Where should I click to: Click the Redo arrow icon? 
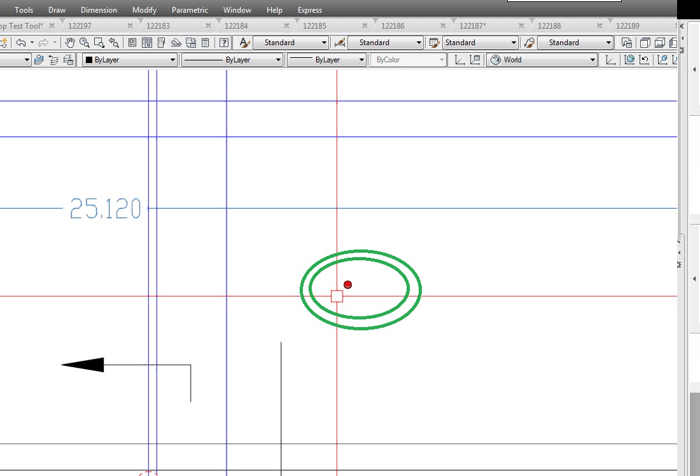click(43, 43)
